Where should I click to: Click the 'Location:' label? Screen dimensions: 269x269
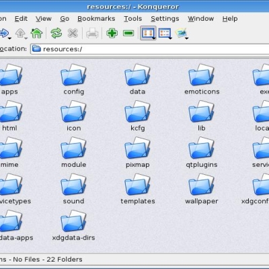pos(13,48)
